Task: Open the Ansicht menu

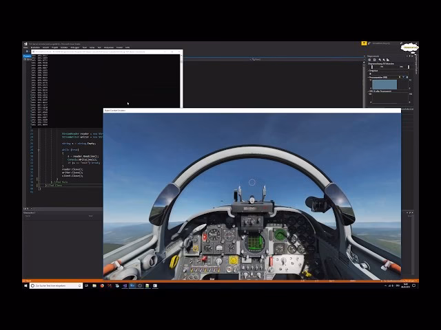Action: point(45,47)
